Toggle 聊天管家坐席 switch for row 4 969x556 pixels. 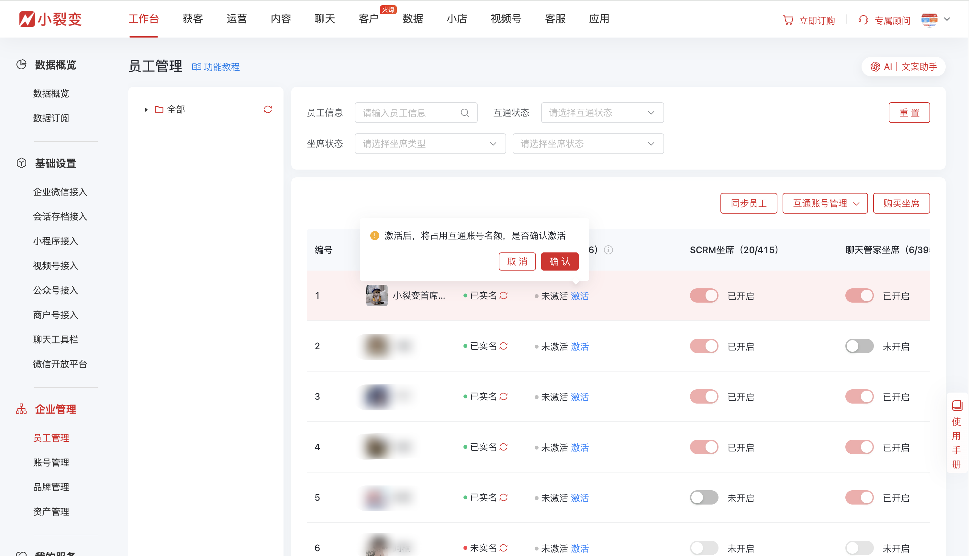pos(859,447)
